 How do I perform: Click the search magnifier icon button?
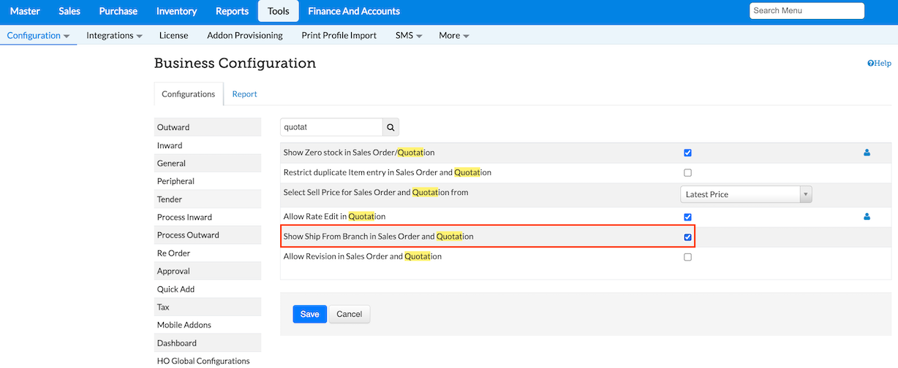(391, 128)
